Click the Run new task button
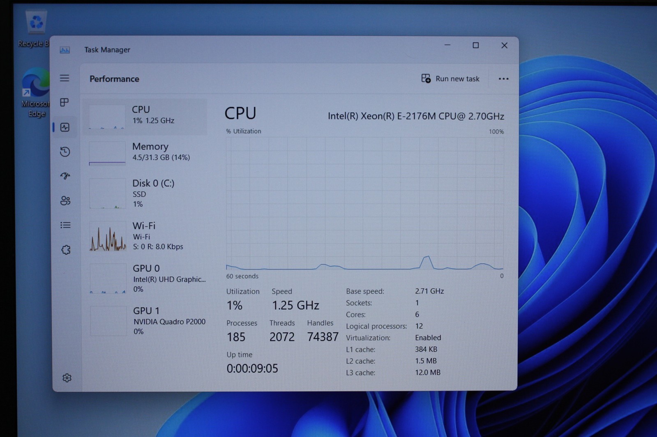This screenshot has width=657, height=437. pos(450,78)
